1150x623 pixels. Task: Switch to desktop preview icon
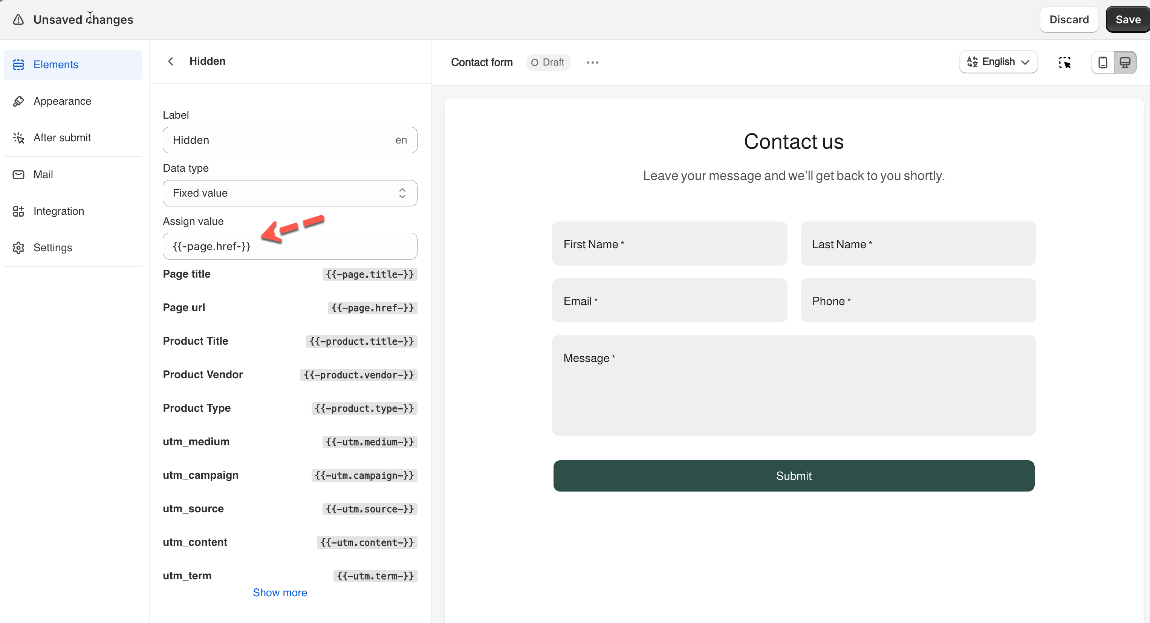click(x=1125, y=63)
